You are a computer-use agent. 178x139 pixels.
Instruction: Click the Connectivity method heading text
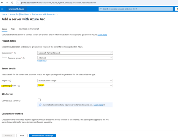pyautogui.click(x=12, y=114)
